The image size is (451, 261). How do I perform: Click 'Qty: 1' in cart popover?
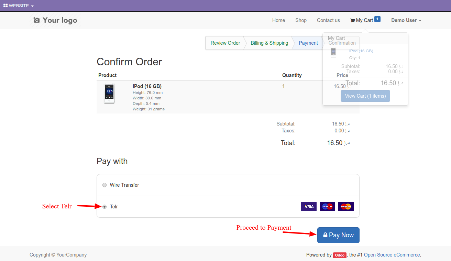pyautogui.click(x=355, y=58)
